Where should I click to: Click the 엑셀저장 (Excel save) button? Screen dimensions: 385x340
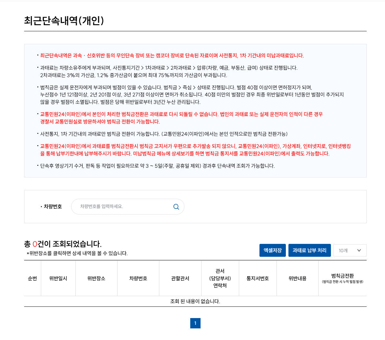(x=272, y=250)
